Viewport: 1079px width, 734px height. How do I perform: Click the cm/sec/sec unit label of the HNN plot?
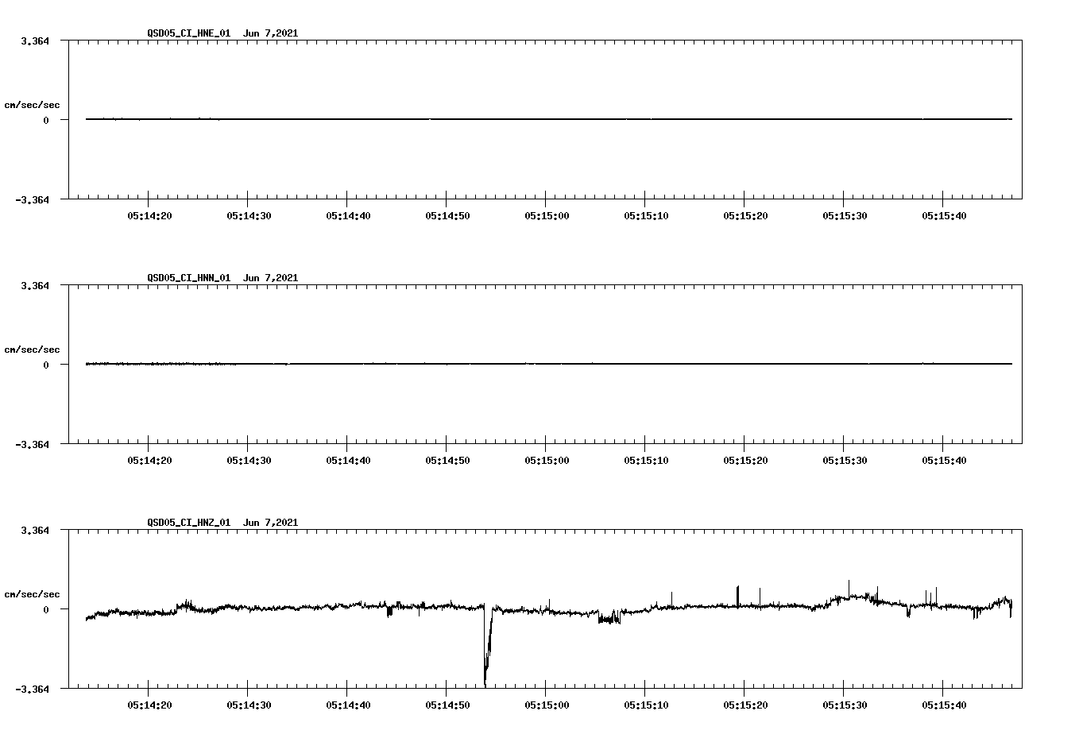32,350
